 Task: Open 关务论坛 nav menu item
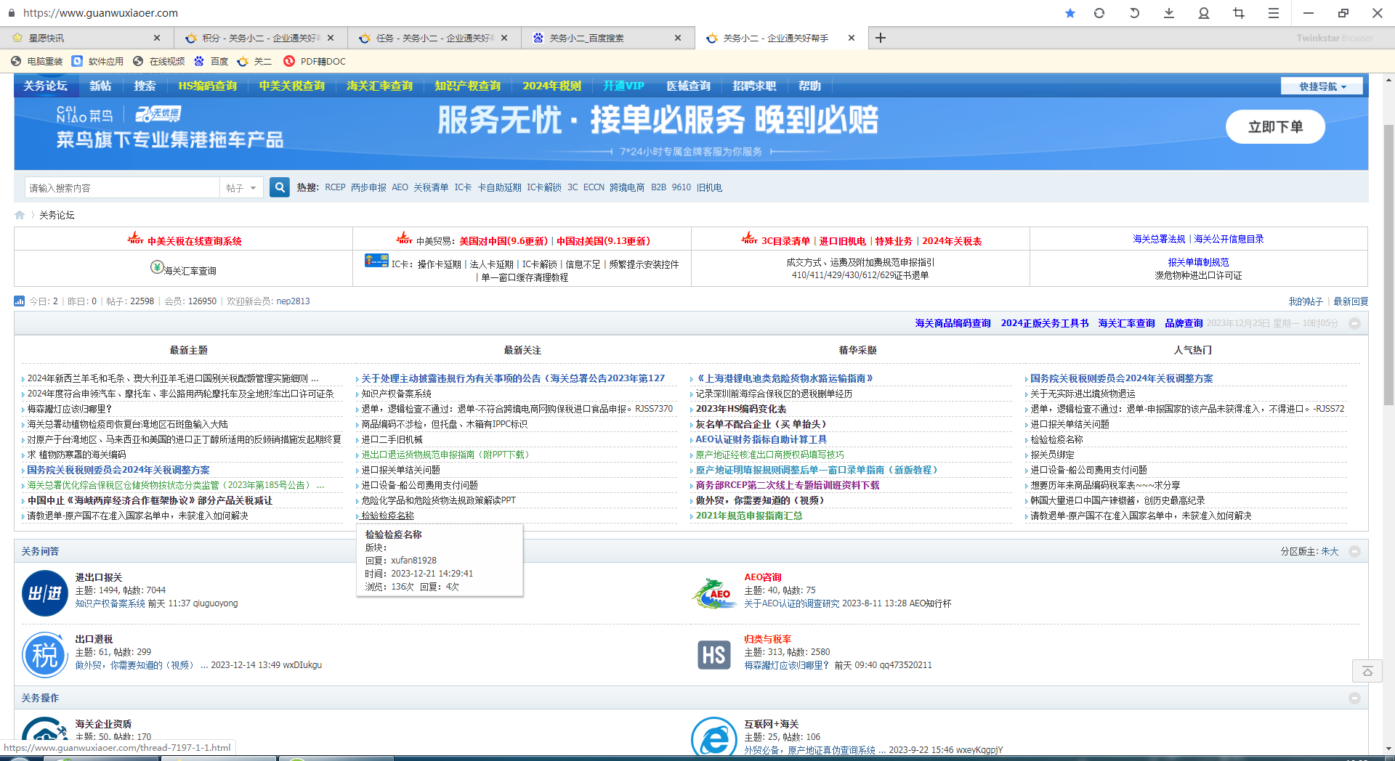coord(45,86)
